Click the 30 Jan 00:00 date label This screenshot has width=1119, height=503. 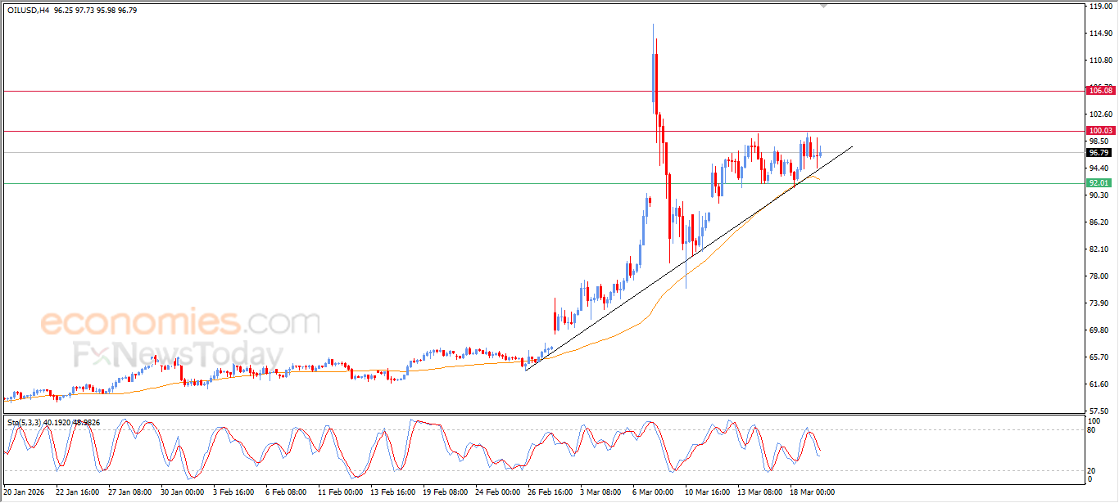tap(183, 492)
